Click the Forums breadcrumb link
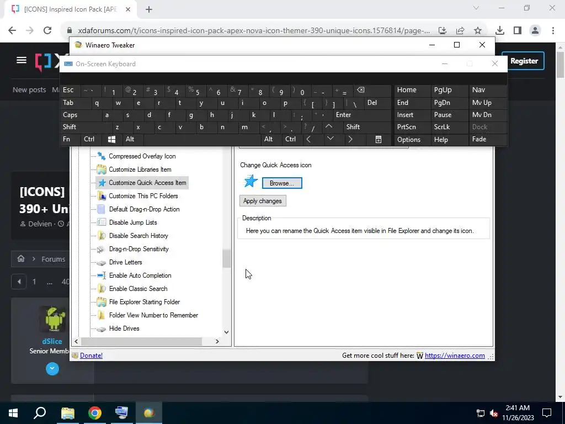The height and width of the screenshot is (424, 565). click(x=54, y=259)
